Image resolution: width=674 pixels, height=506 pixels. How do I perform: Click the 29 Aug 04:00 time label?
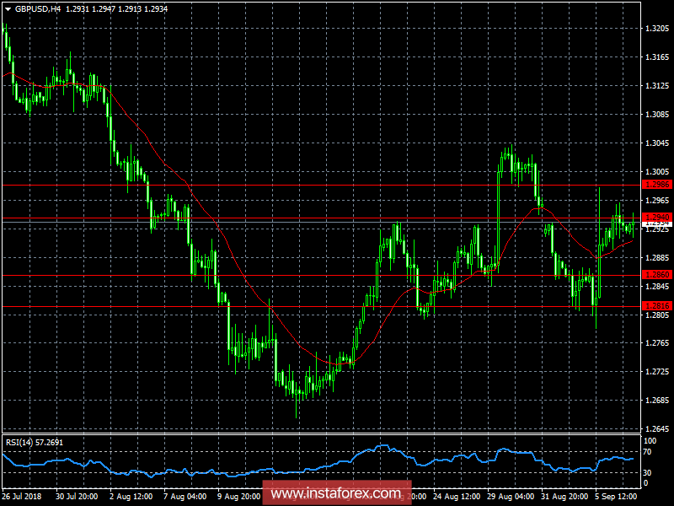click(x=511, y=496)
